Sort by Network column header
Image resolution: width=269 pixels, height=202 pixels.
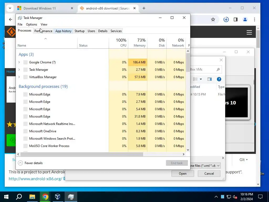click(176, 43)
